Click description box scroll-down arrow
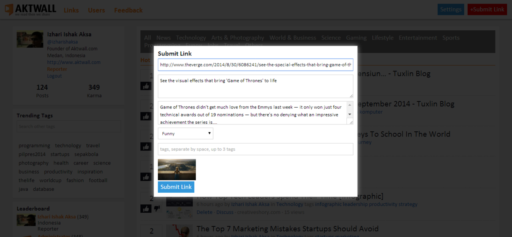The height and width of the screenshot is (237, 512). pyautogui.click(x=350, y=114)
